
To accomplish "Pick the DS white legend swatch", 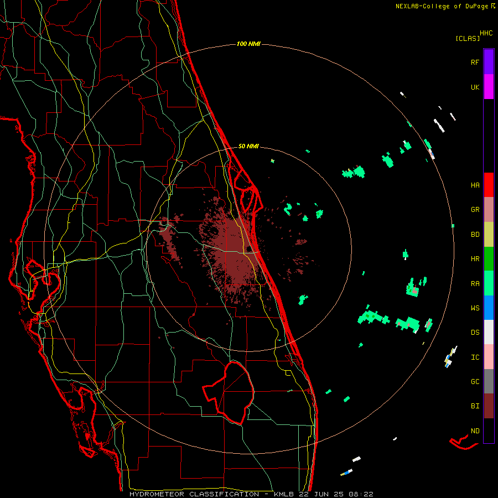I will 489,332.
